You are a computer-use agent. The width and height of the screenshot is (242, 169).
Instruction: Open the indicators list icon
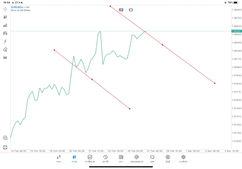5,25
